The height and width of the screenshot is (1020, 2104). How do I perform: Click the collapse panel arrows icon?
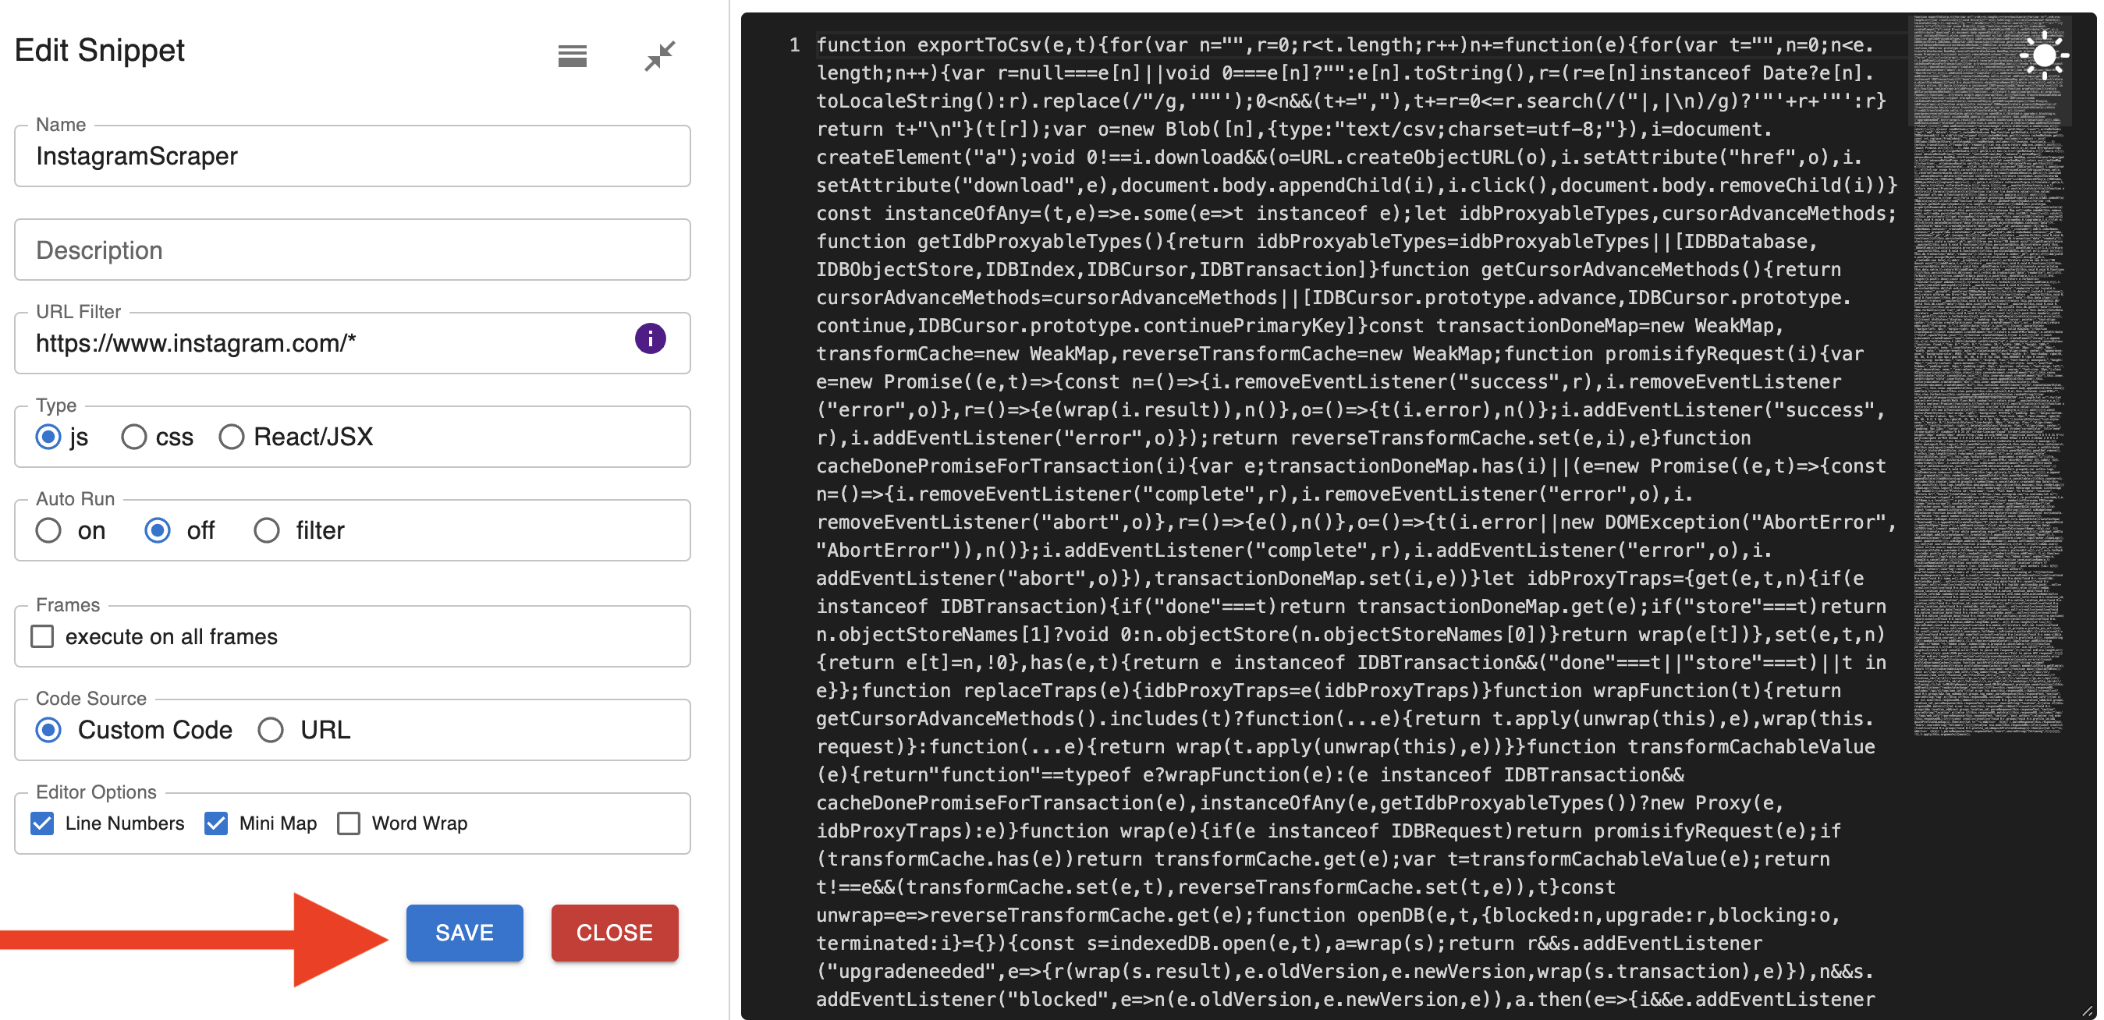pos(659,55)
